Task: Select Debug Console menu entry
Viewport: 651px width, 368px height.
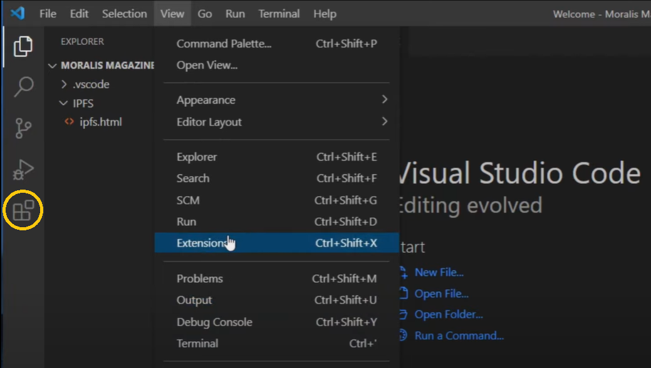Action: [214, 322]
